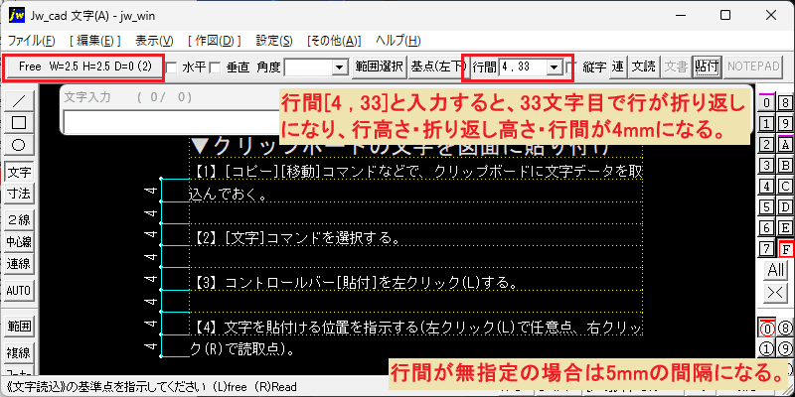Click the 範囲選択 range select button
Image resolution: width=795 pixels, height=397 pixels.
(380, 66)
